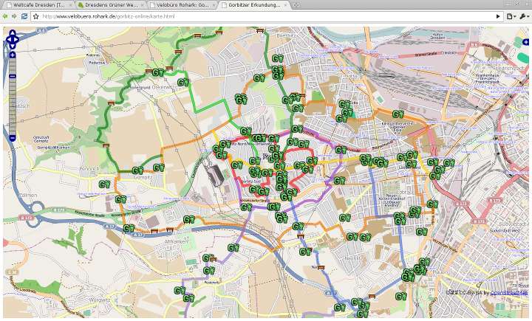Pan the map north with up arrow
The width and height of the screenshot is (532, 321).
click(x=13, y=33)
